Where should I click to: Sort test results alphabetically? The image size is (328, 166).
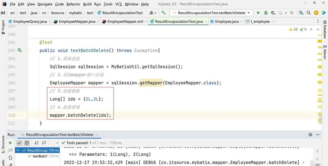click(36, 143)
